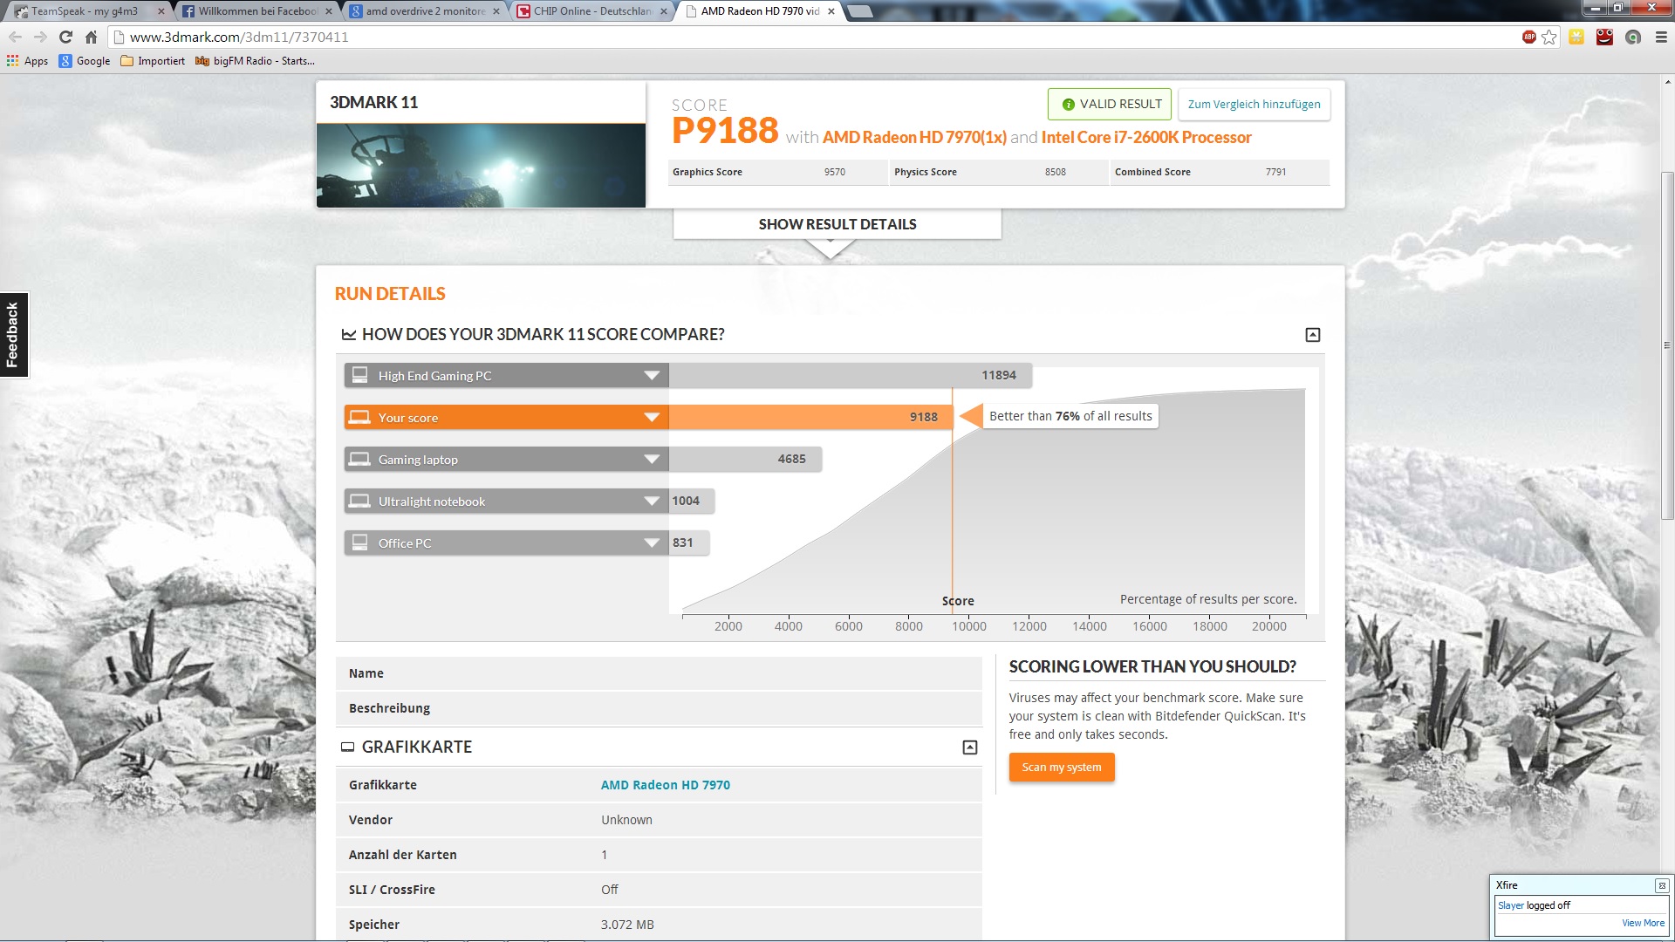Click the page vertical scrollbar thumb
The image size is (1675, 942).
click(x=1667, y=347)
